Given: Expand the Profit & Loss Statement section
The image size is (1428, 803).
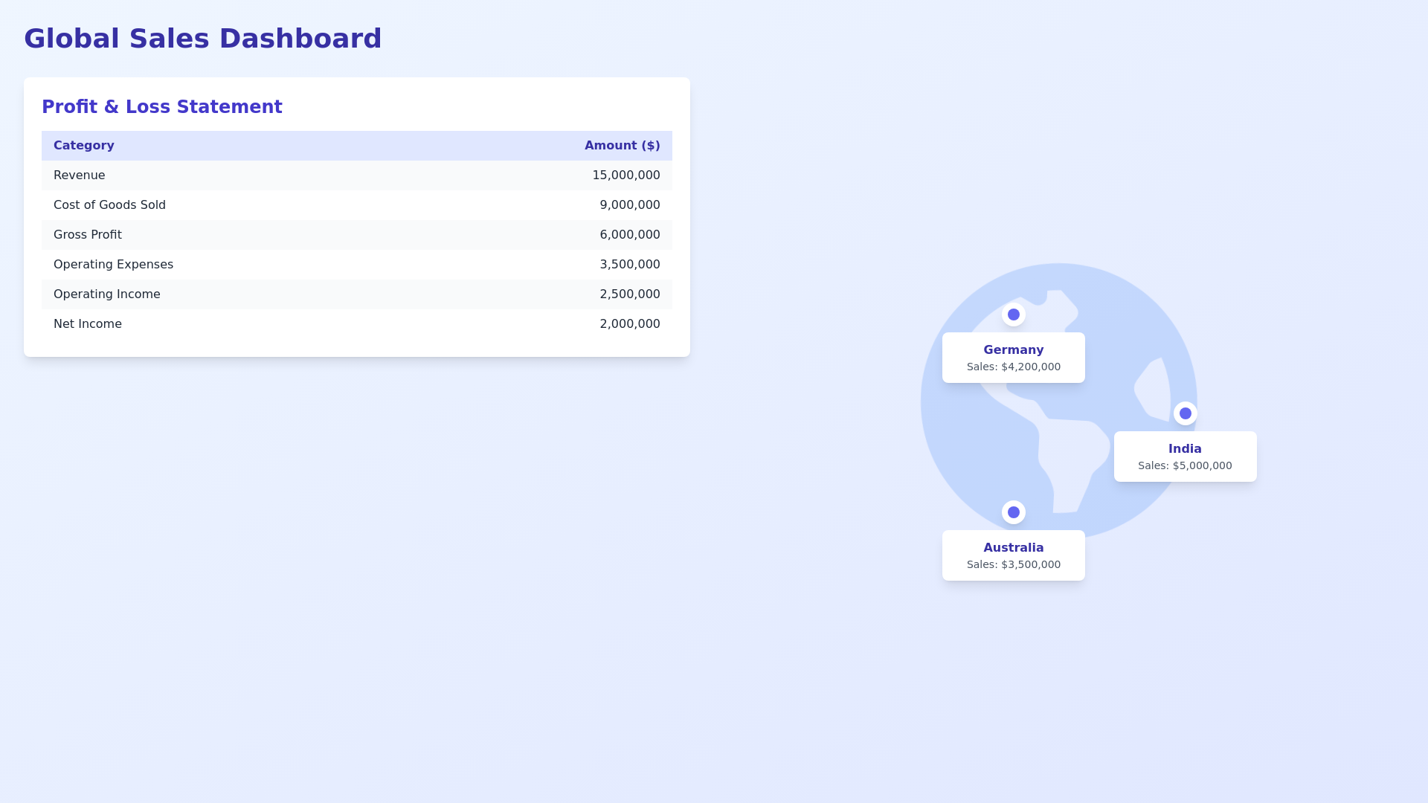Looking at the screenshot, I should tap(162, 106).
